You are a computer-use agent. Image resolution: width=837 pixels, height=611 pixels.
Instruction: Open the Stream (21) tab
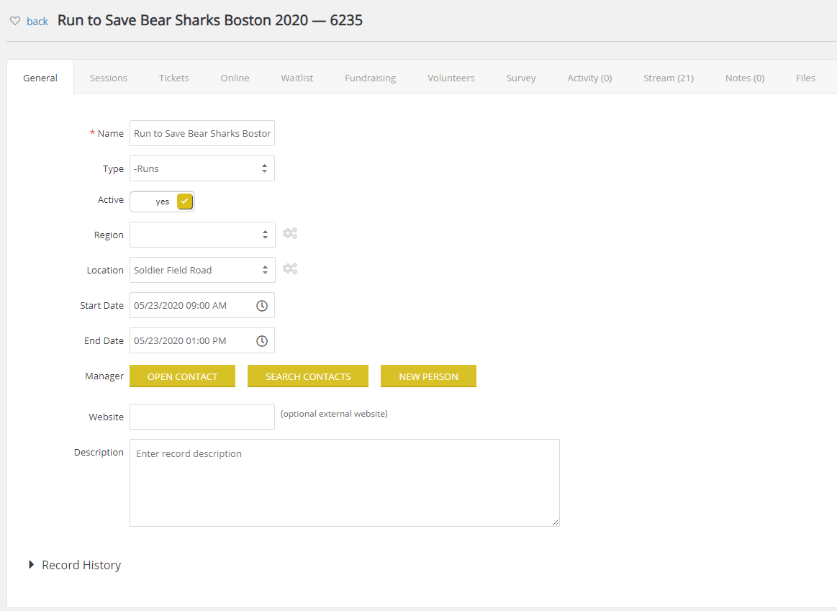(x=669, y=78)
